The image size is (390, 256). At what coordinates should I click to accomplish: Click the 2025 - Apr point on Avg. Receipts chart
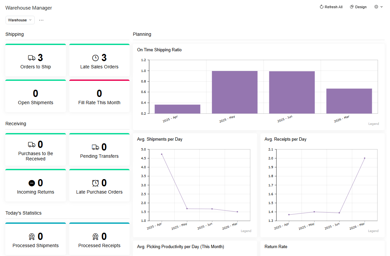point(289,215)
